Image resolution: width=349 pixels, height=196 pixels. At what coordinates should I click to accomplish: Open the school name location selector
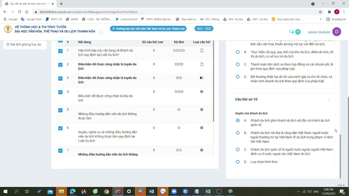coord(148,29)
